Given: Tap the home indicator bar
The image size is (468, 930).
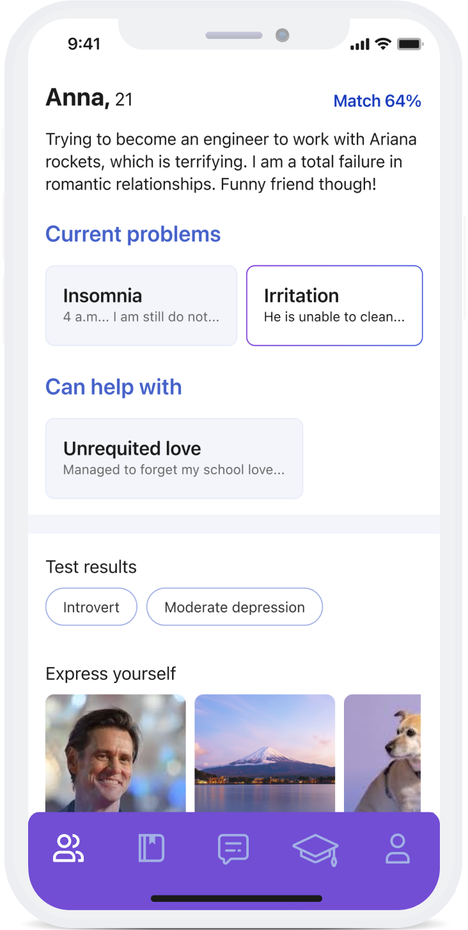Looking at the screenshot, I should [x=237, y=899].
